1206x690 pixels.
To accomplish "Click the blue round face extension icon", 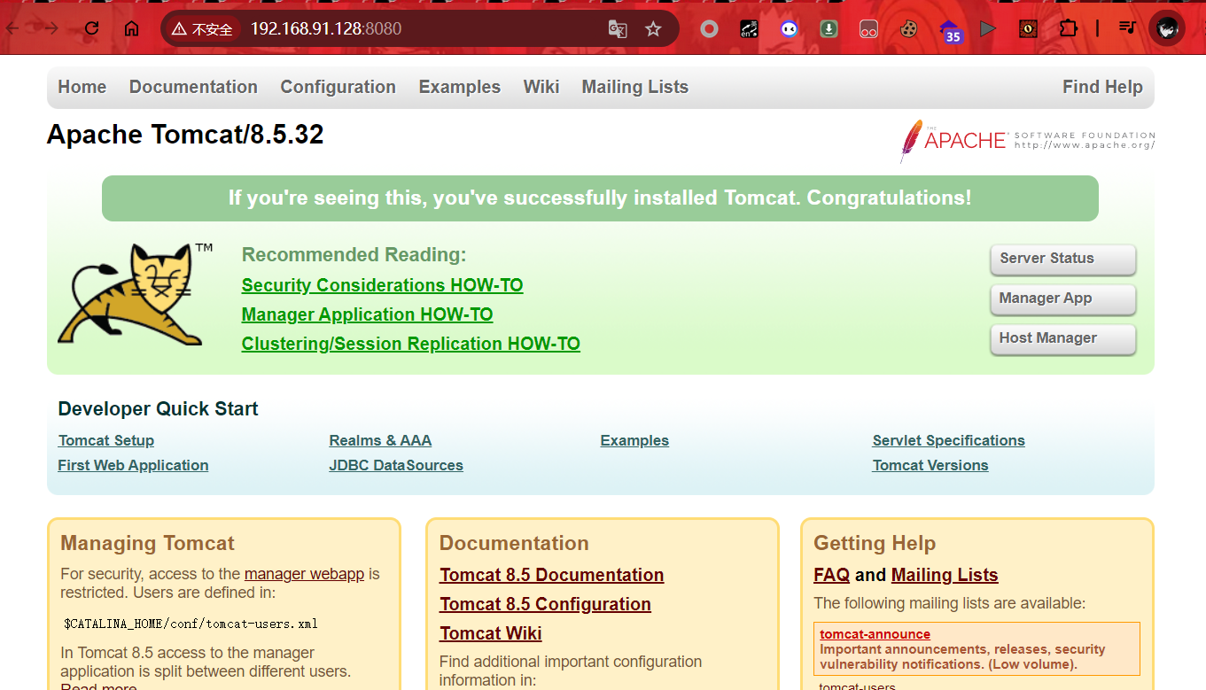I will (789, 29).
